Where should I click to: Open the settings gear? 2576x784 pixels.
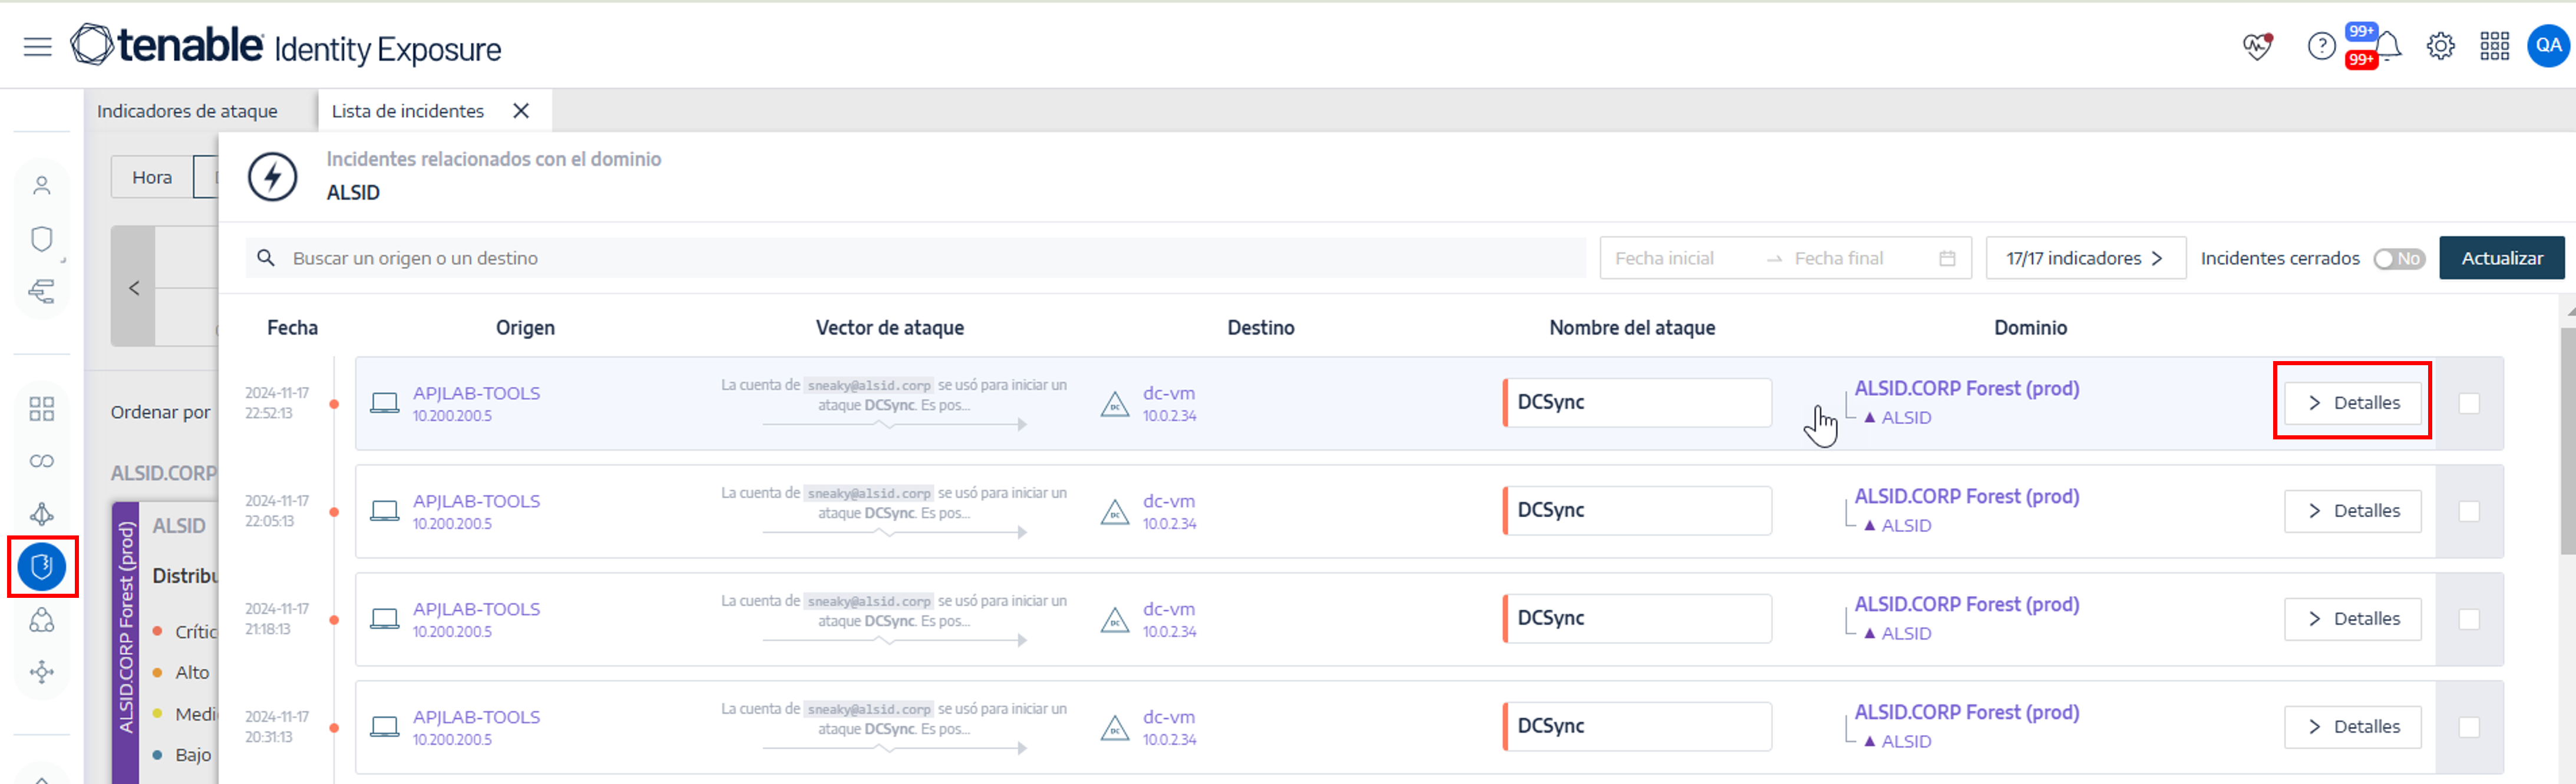click(2440, 46)
